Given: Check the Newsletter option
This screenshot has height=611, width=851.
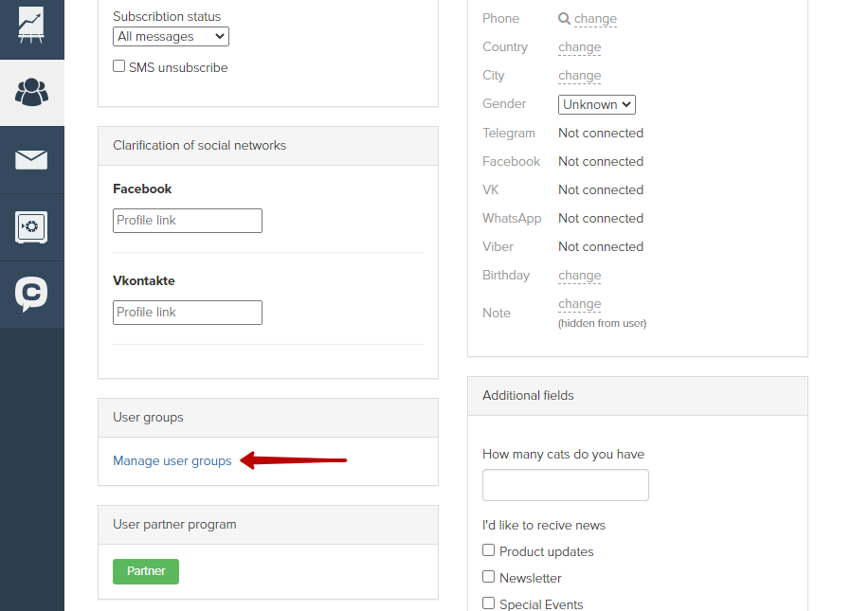Looking at the screenshot, I should 488,576.
